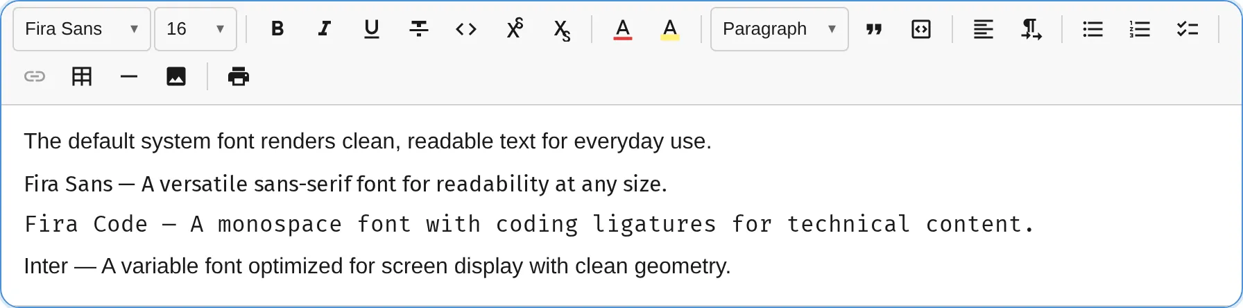This screenshot has width=1243, height=308.
Task: Create a to-do checklist
Action: coord(1188,29)
